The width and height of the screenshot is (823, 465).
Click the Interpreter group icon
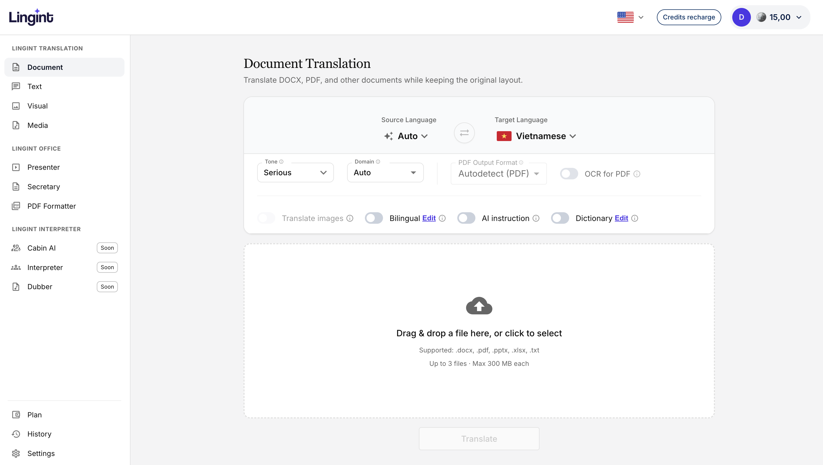(16, 267)
